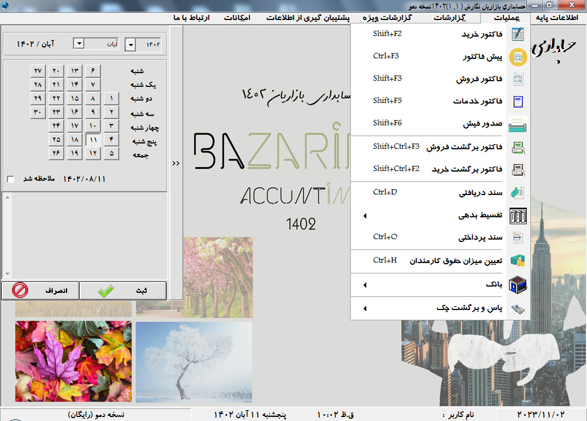Select the بانک bank icon
This screenshot has height=421, width=587.
[518, 285]
